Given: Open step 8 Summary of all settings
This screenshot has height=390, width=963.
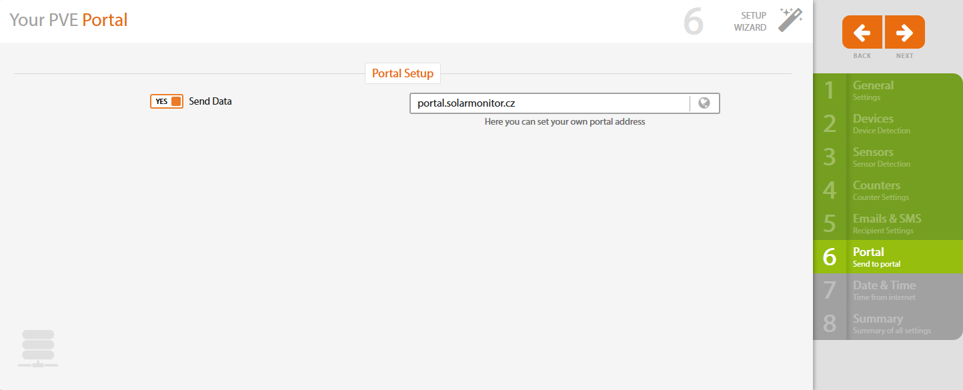Looking at the screenshot, I should tap(887, 323).
